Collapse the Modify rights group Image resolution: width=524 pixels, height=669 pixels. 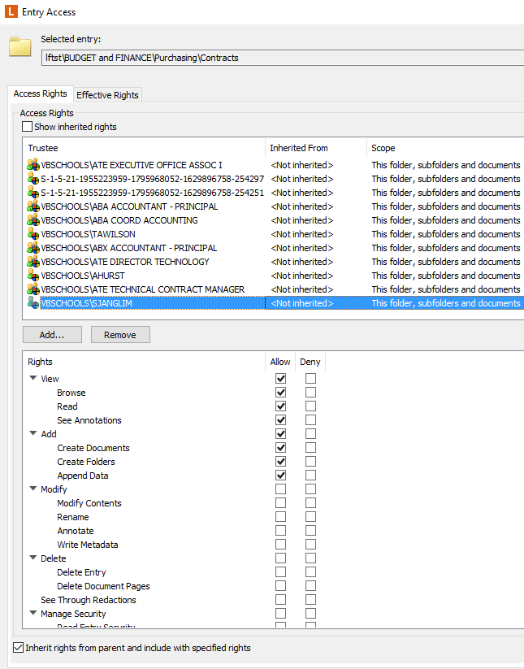click(32, 489)
